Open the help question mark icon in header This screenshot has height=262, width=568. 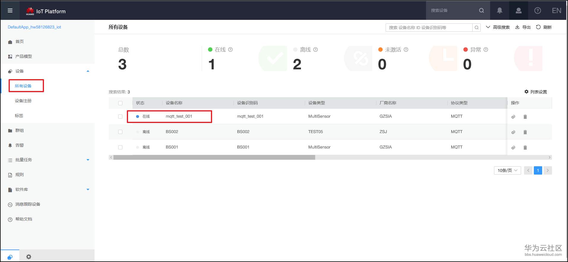coord(538,10)
